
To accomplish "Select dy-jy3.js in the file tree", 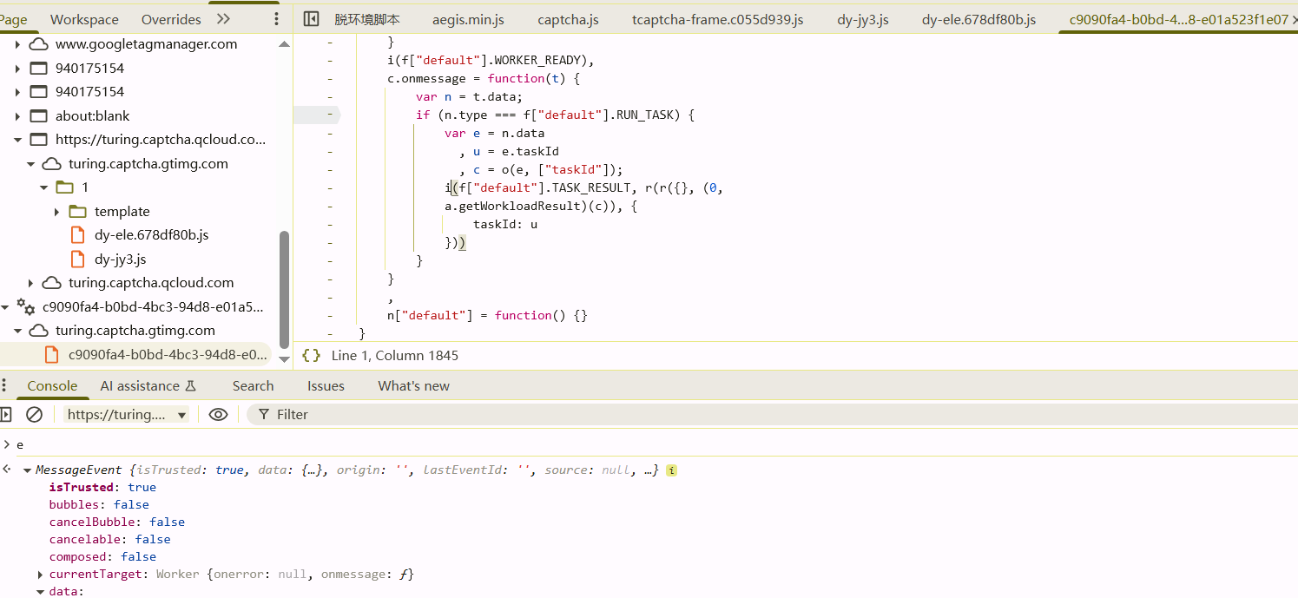I will (x=120, y=260).
